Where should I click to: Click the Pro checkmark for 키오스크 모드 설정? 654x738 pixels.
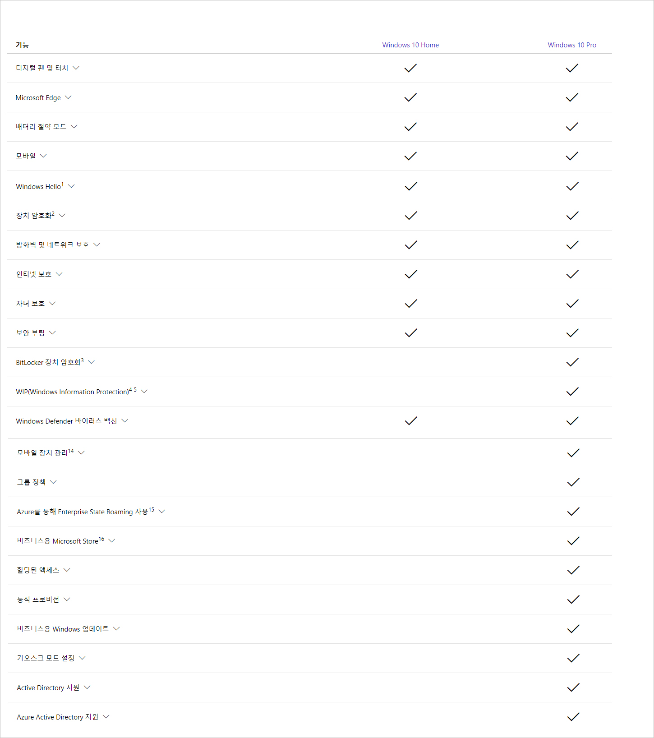tap(573, 658)
